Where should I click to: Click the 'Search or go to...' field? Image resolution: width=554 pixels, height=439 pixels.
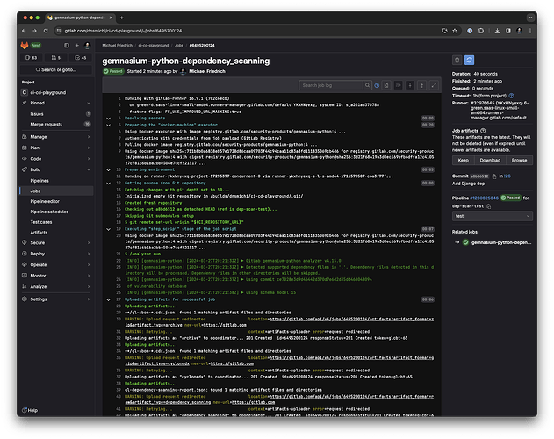[57, 69]
